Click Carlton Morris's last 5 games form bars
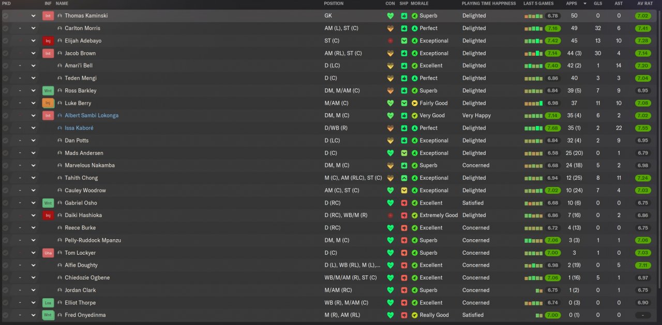 pyautogui.click(x=534, y=28)
